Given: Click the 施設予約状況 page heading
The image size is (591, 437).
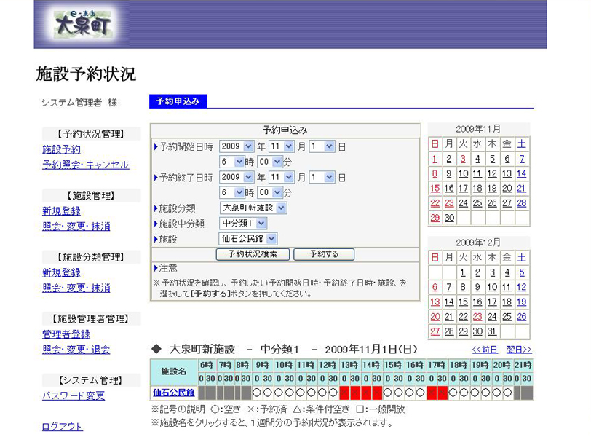Looking at the screenshot, I should (86, 74).
